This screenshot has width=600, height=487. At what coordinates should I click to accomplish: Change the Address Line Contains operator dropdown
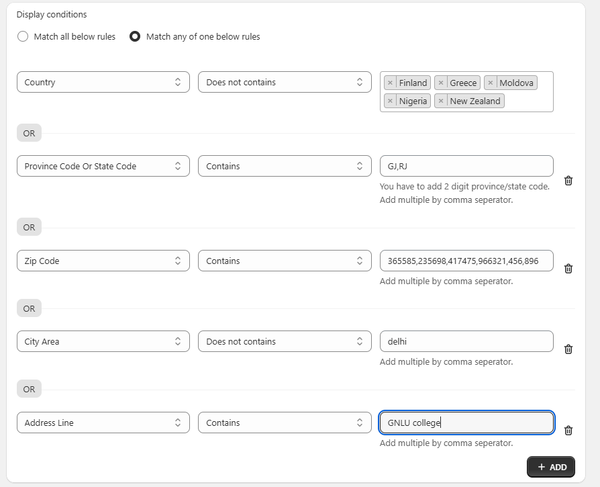click(x=285, y=423)
